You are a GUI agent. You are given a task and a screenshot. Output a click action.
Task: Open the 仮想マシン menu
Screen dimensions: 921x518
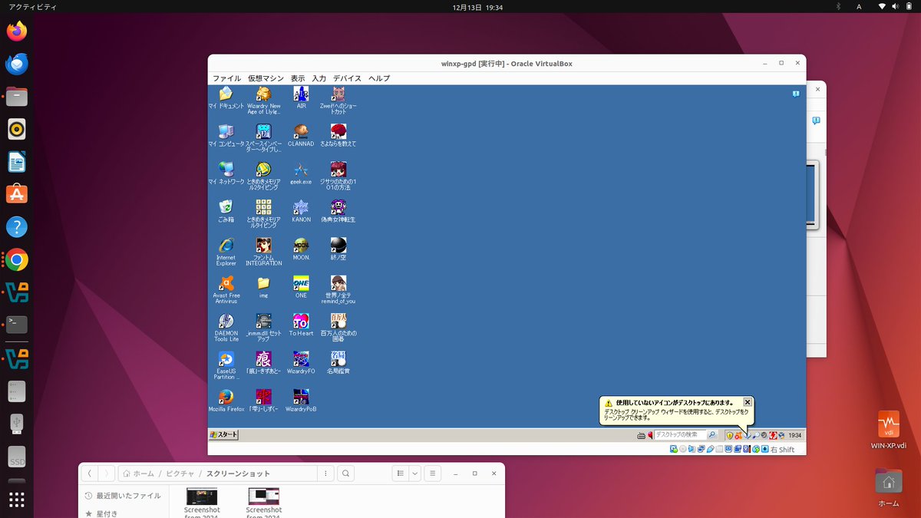point(266,78)
